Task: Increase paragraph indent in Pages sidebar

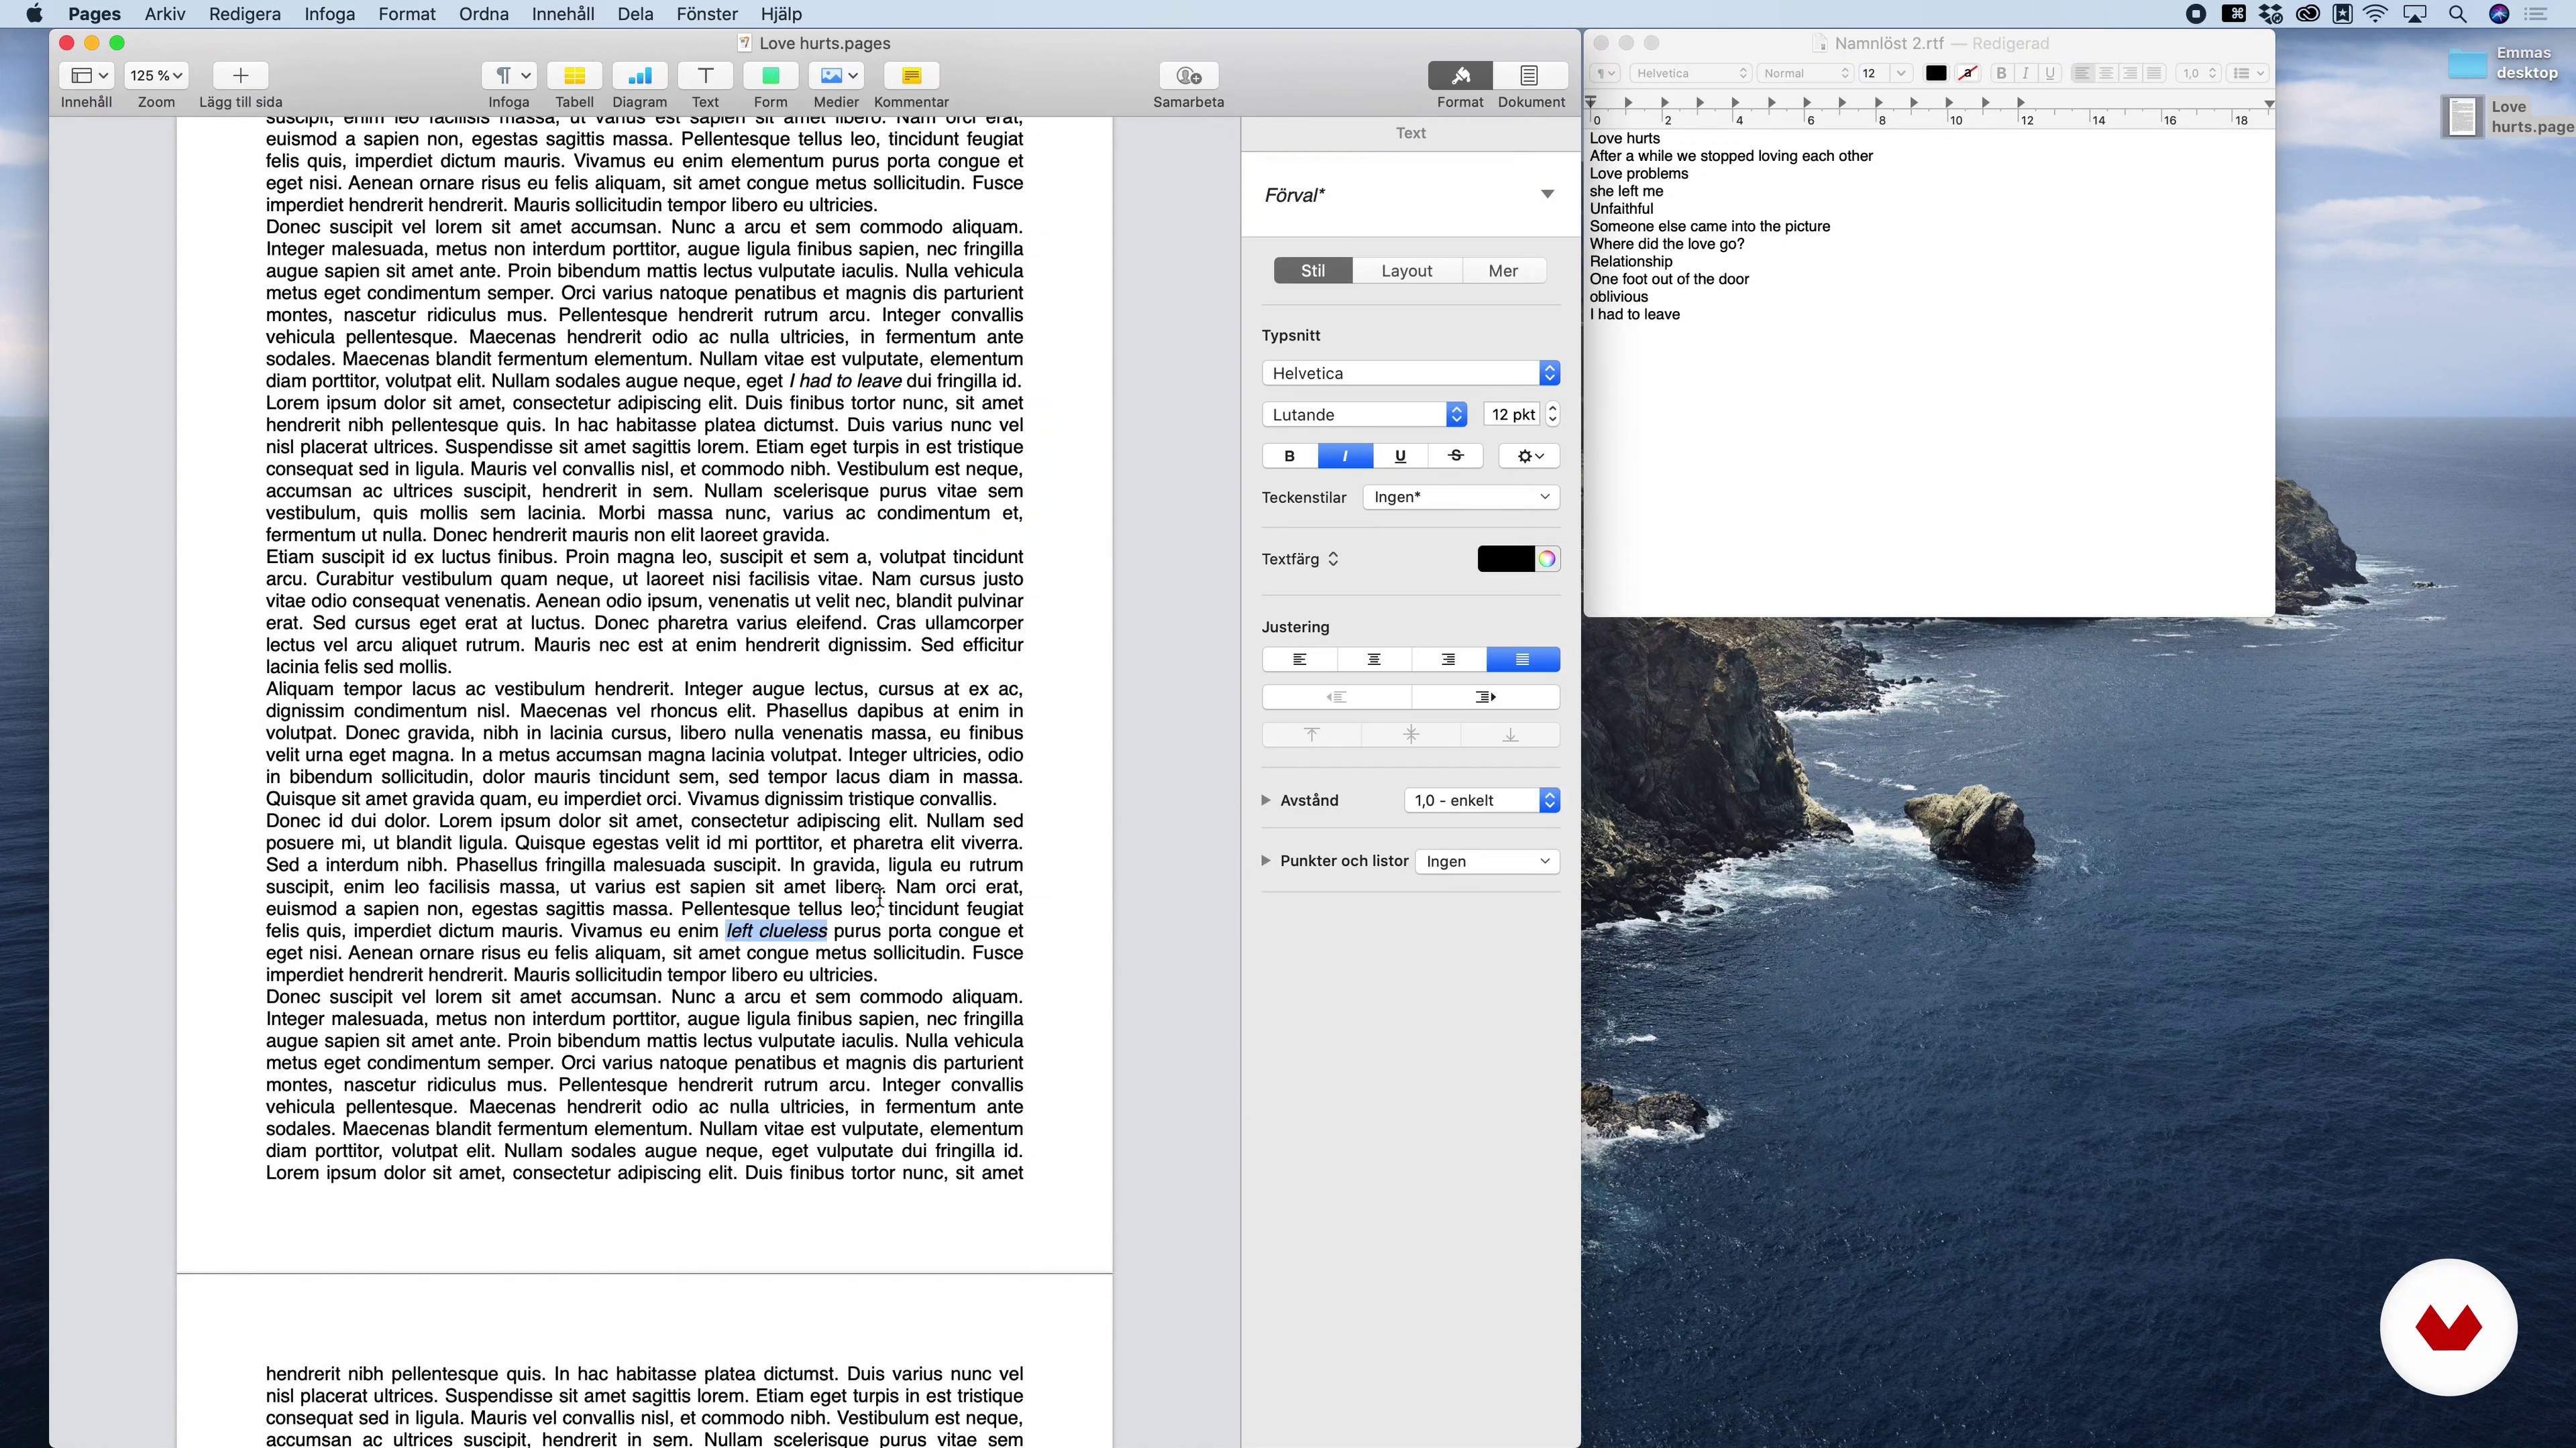Action: (1485, 697)
